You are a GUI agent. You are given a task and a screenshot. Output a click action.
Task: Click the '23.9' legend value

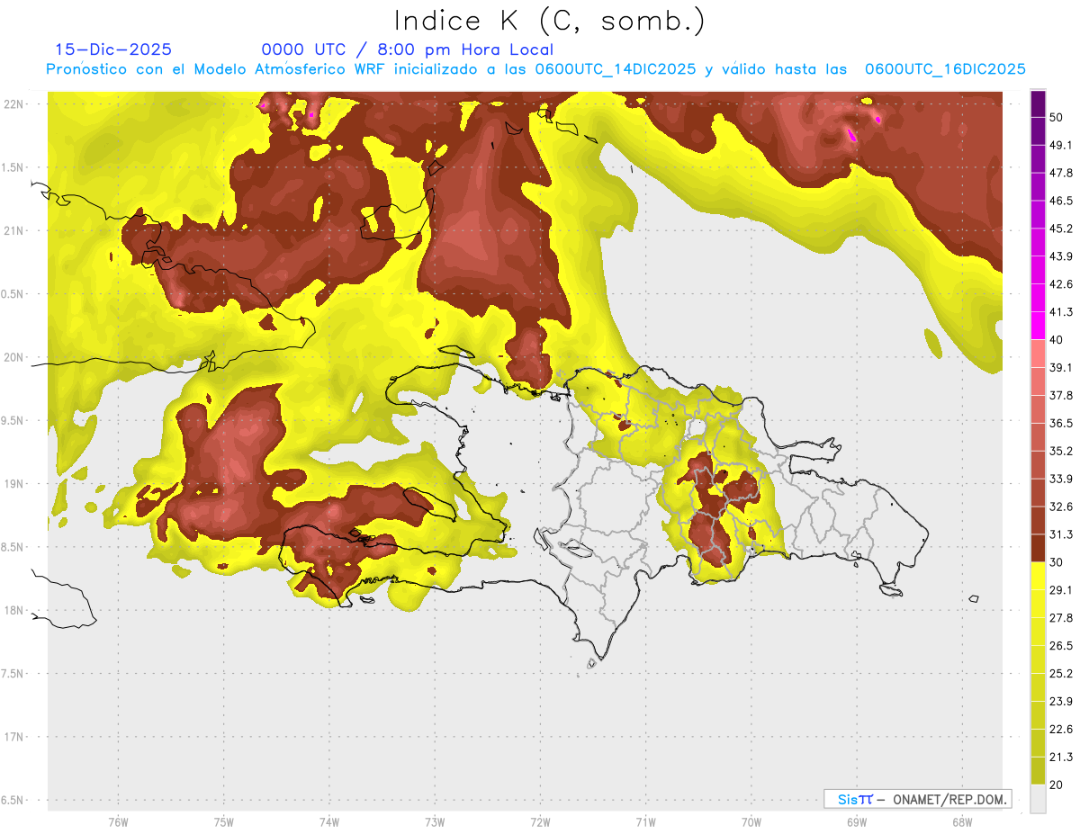pos(1061,702)
